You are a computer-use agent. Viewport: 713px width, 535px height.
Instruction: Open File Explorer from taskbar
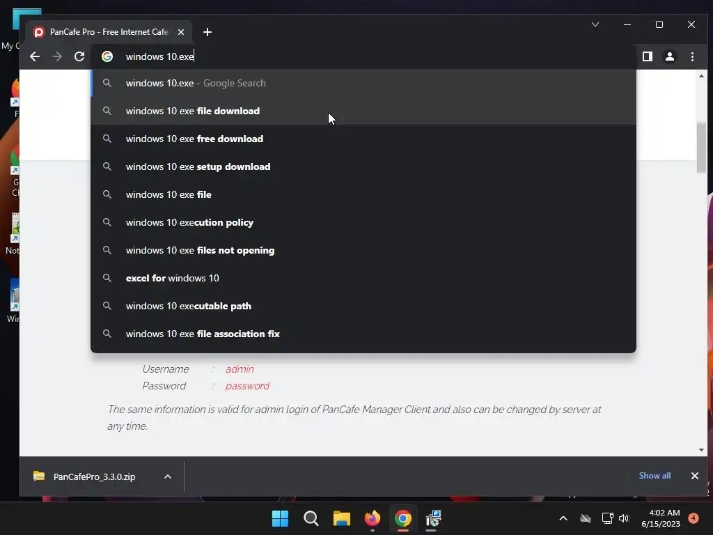pyautogui.click(x=341, y=518)
